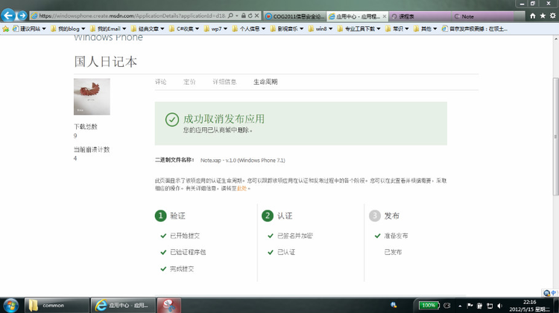Click the scrollbar up arrow
The image size is (559, 313).
click(x=555, y=39)
